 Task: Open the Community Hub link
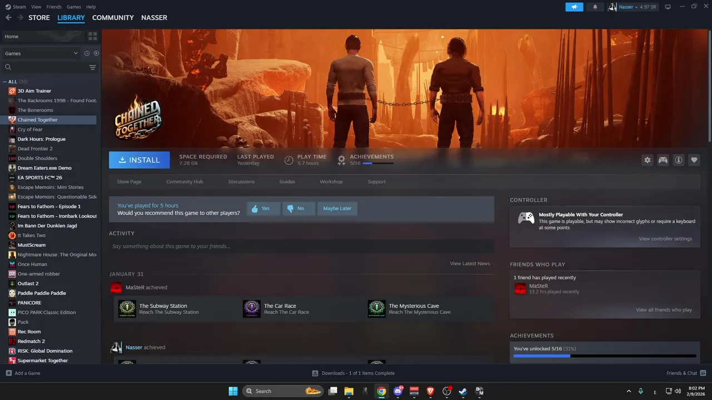pos(185,182)
